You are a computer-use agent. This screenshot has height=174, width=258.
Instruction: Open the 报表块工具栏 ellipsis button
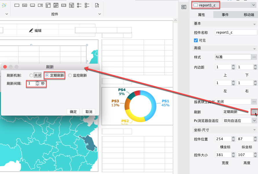tap(254, 102)
